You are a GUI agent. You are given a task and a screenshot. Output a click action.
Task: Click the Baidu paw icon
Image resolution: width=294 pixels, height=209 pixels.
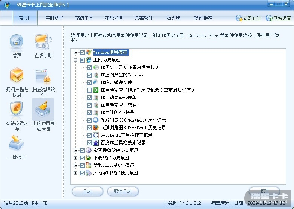96,142
